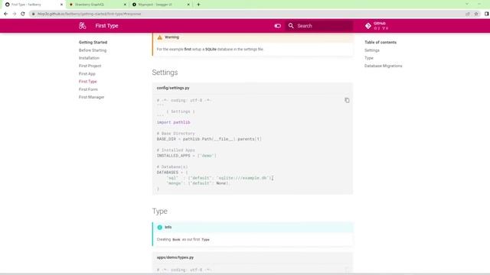490x275 pixels.
Task: Open a new browser tab
Action: 198,5
